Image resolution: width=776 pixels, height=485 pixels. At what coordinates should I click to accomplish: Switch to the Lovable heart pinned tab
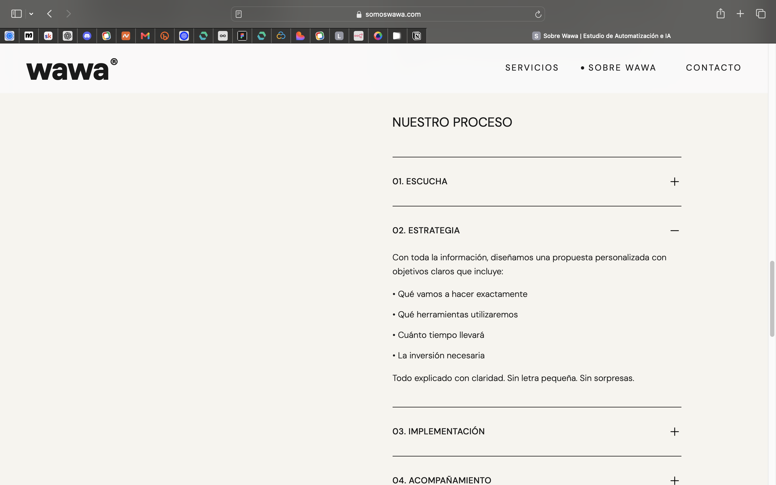tap(300, 36)
